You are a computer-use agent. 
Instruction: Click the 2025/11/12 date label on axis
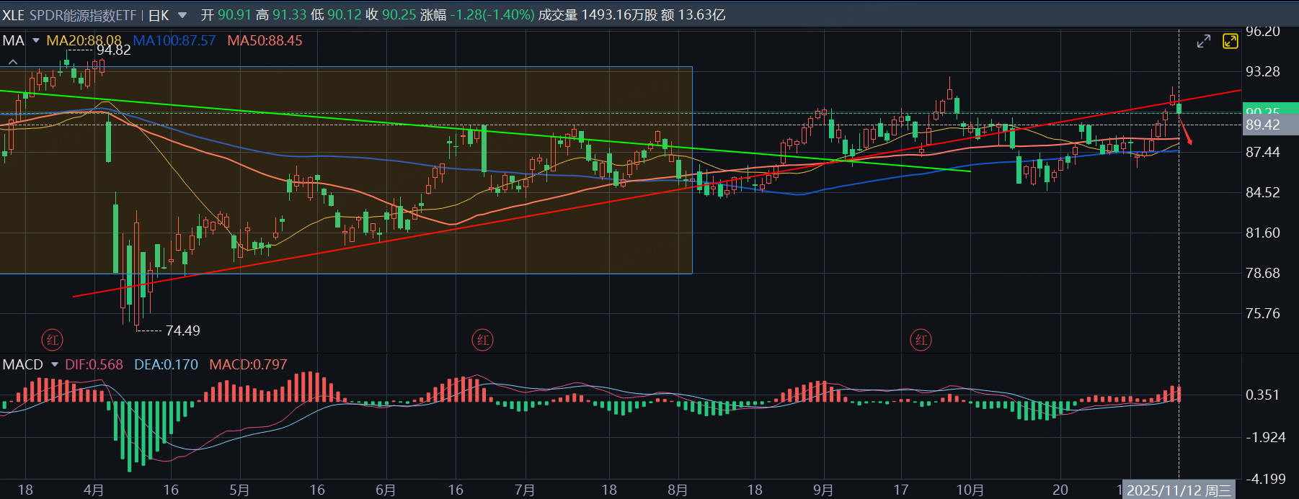(x=1179, y=490)
